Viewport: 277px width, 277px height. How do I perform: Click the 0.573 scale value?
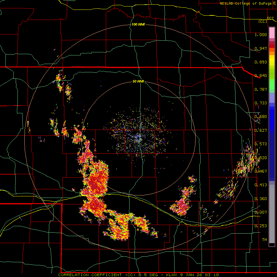click(261, 144)
